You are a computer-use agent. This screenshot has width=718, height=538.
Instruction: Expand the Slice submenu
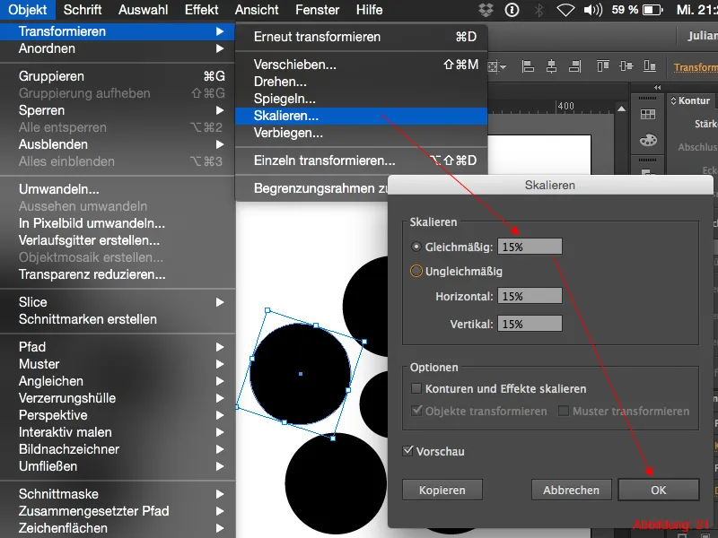pyautogui.click(x=220, y=302)
